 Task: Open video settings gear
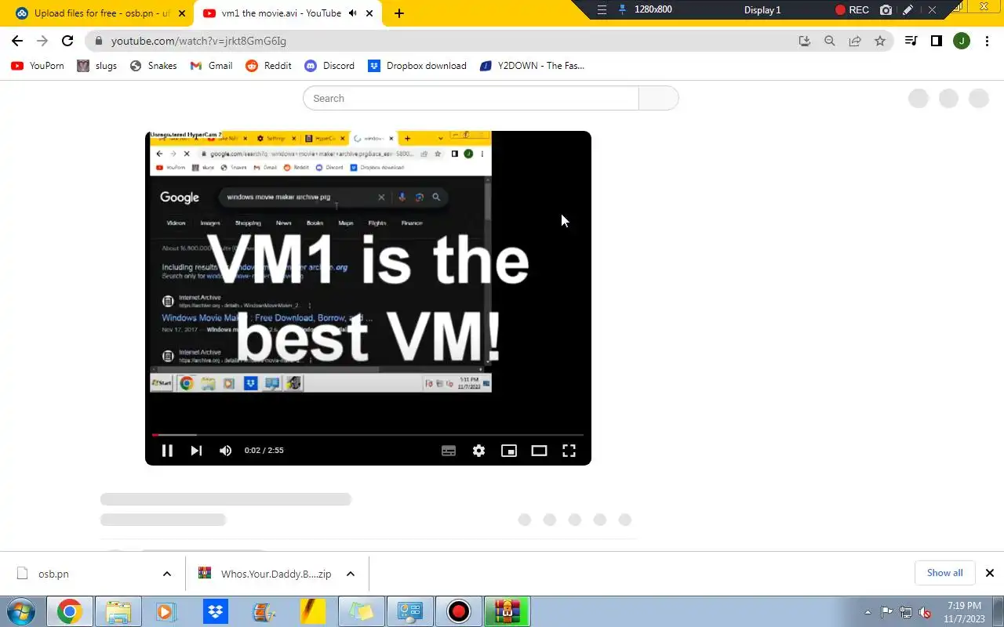[478, 451]
